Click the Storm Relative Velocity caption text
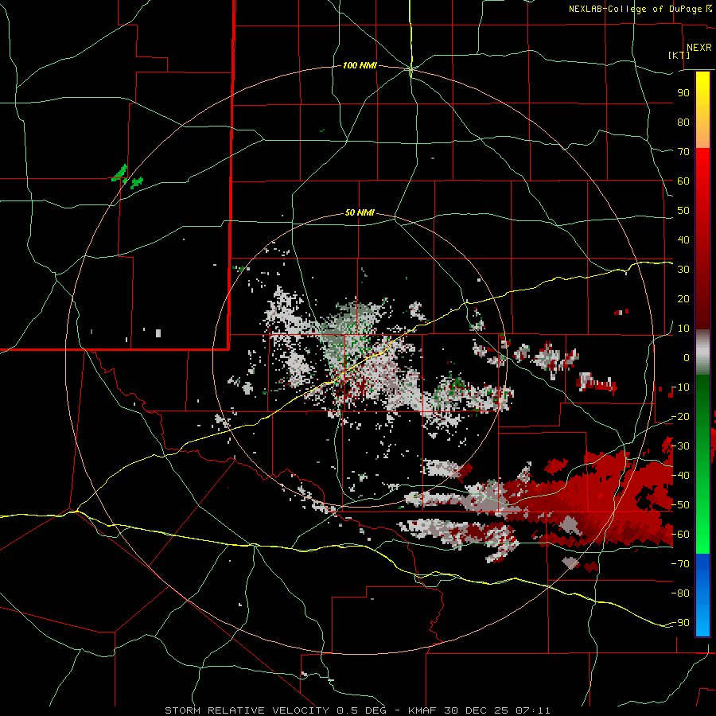Screen dimensions: 716x716 tap(357, 710)
